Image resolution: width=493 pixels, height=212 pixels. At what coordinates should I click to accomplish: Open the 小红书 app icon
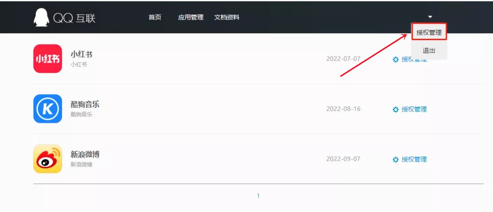click(47, 58)
